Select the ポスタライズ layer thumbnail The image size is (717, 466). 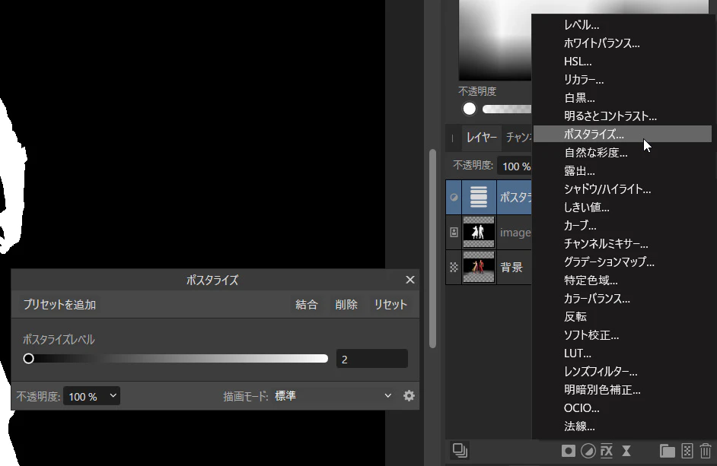(x=479, y=198)
